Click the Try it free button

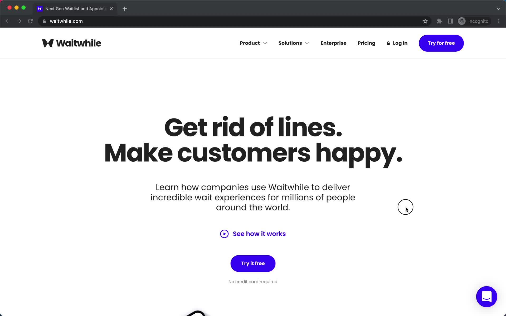click(x=253, y=263)
